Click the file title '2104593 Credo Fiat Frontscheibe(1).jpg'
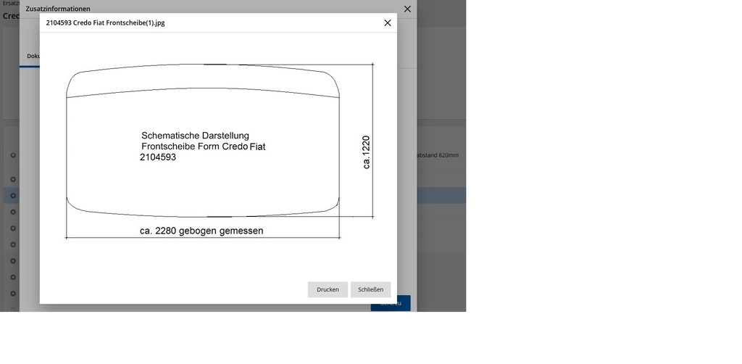Image resolution: width=742 pixels, height=364 pixels. (x=106, y=22)
